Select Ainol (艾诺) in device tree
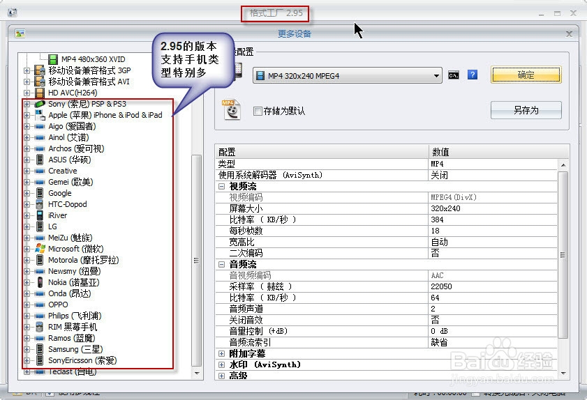 (68, 137)
